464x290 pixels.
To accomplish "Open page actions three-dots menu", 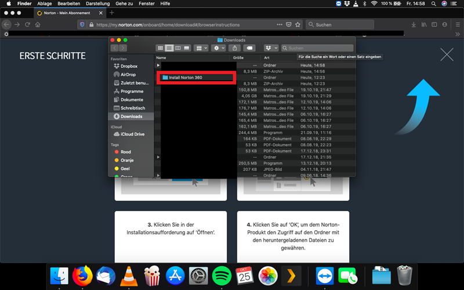I will (x=280, y=24).
